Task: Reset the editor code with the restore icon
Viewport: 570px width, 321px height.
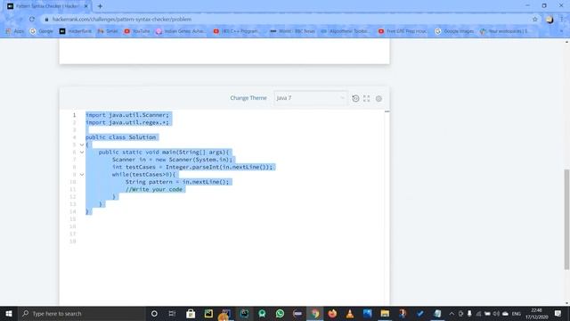Action: click(x=355, y=98)
